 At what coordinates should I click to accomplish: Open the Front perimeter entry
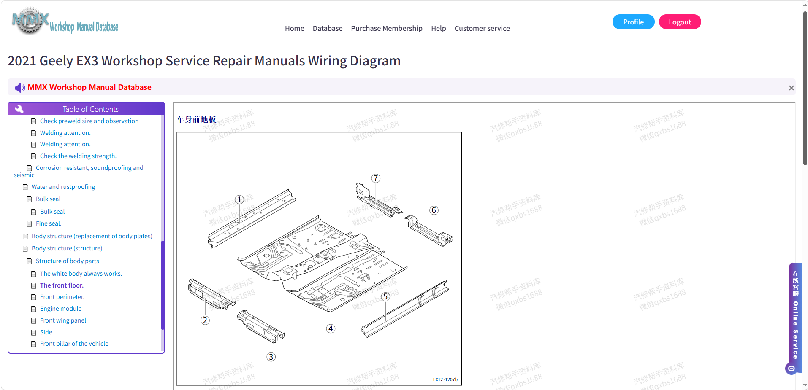coord(62,297)
